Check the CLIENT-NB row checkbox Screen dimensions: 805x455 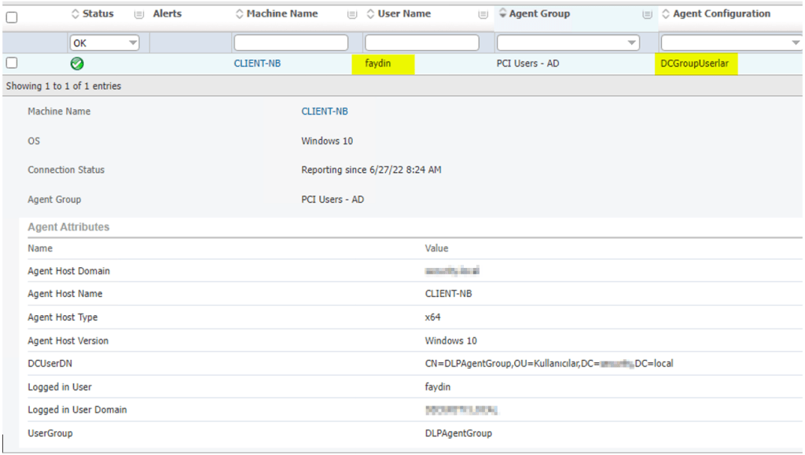coord(12,64)
